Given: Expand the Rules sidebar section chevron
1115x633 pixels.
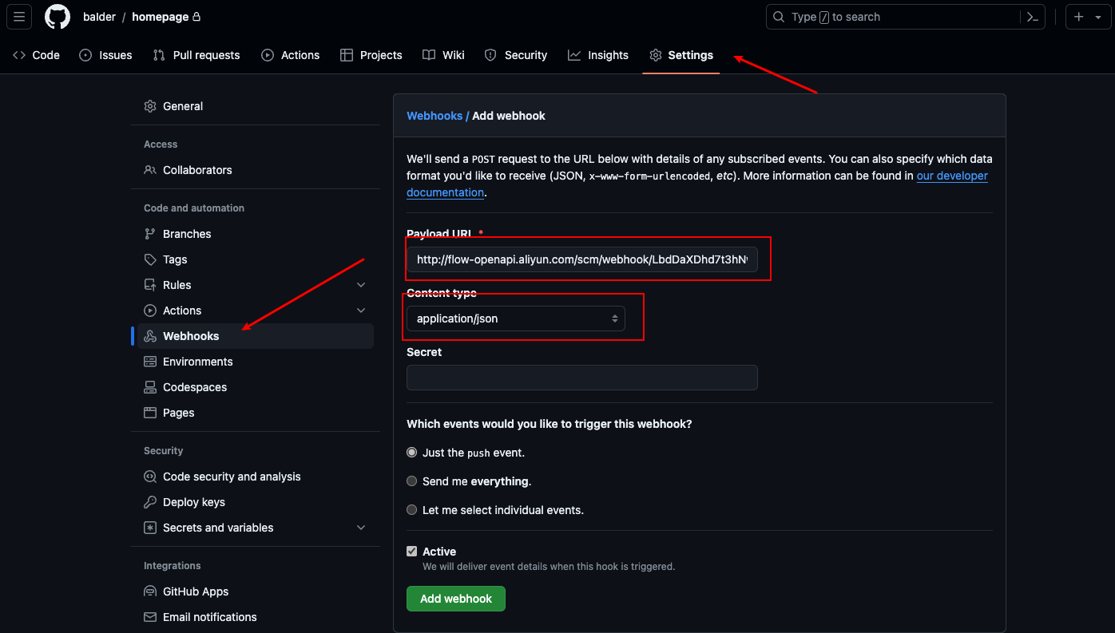Looking at the screenshot, I should [x=361, y=285].
